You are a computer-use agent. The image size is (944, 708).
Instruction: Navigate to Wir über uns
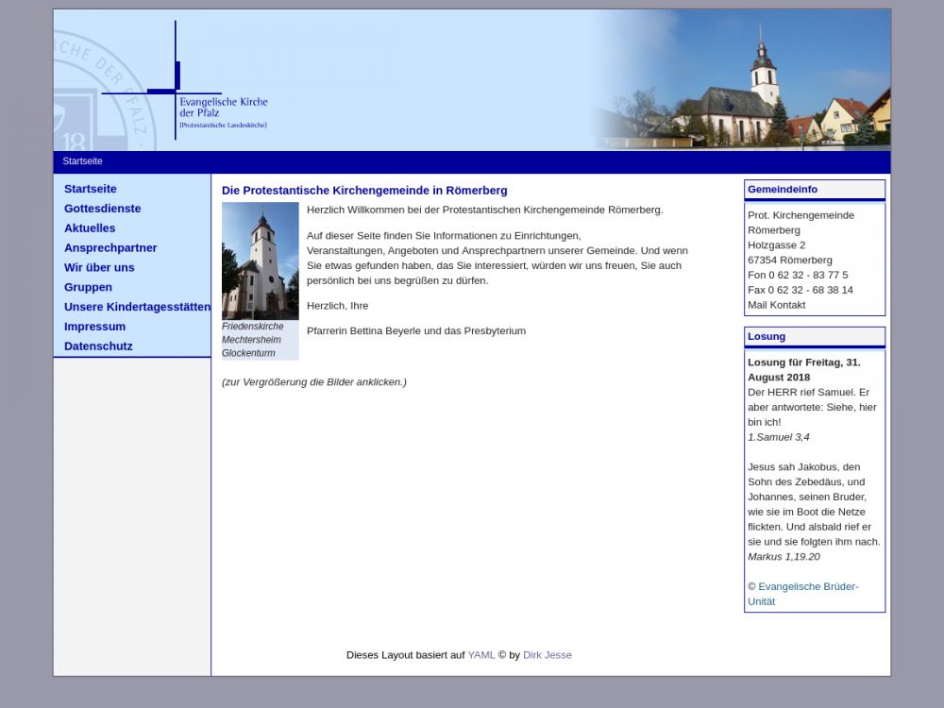pos(99,268)
